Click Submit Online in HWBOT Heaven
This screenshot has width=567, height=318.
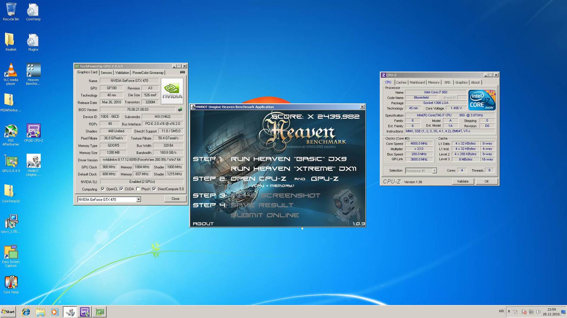[x=265, y=215]
